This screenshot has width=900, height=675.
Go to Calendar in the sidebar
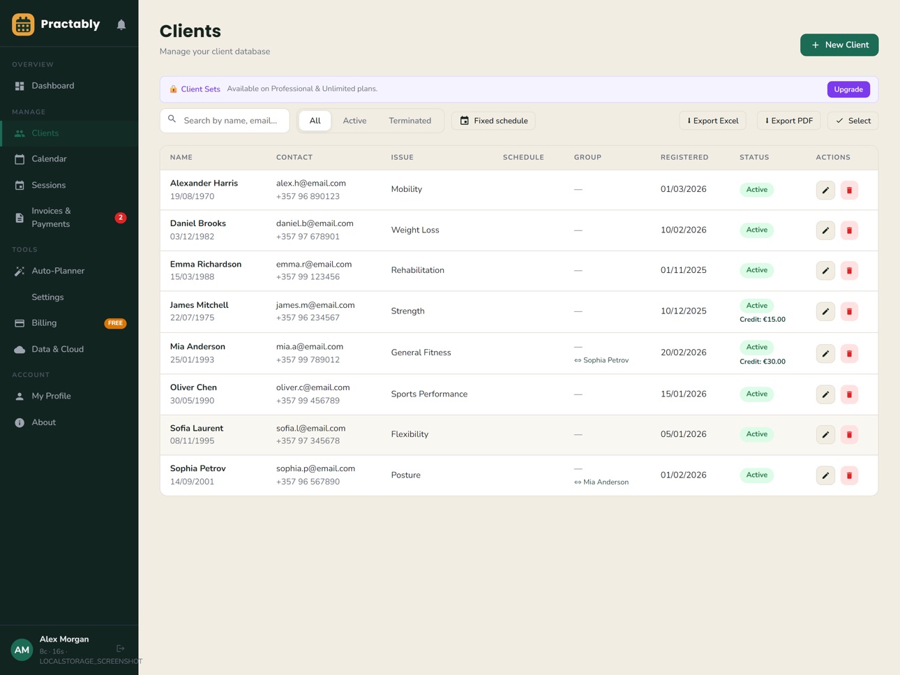(x=69, y=159)
